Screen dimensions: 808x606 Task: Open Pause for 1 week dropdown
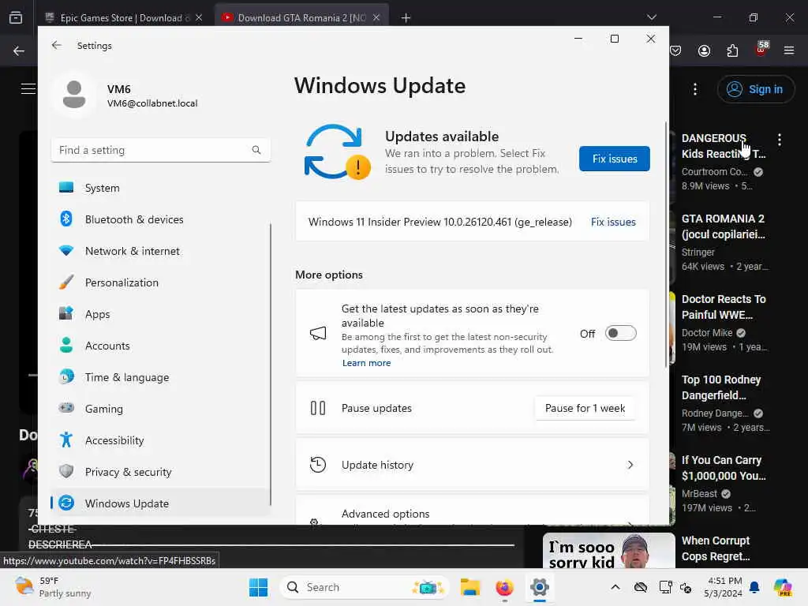pyautogui.click(x=585, y=408)
